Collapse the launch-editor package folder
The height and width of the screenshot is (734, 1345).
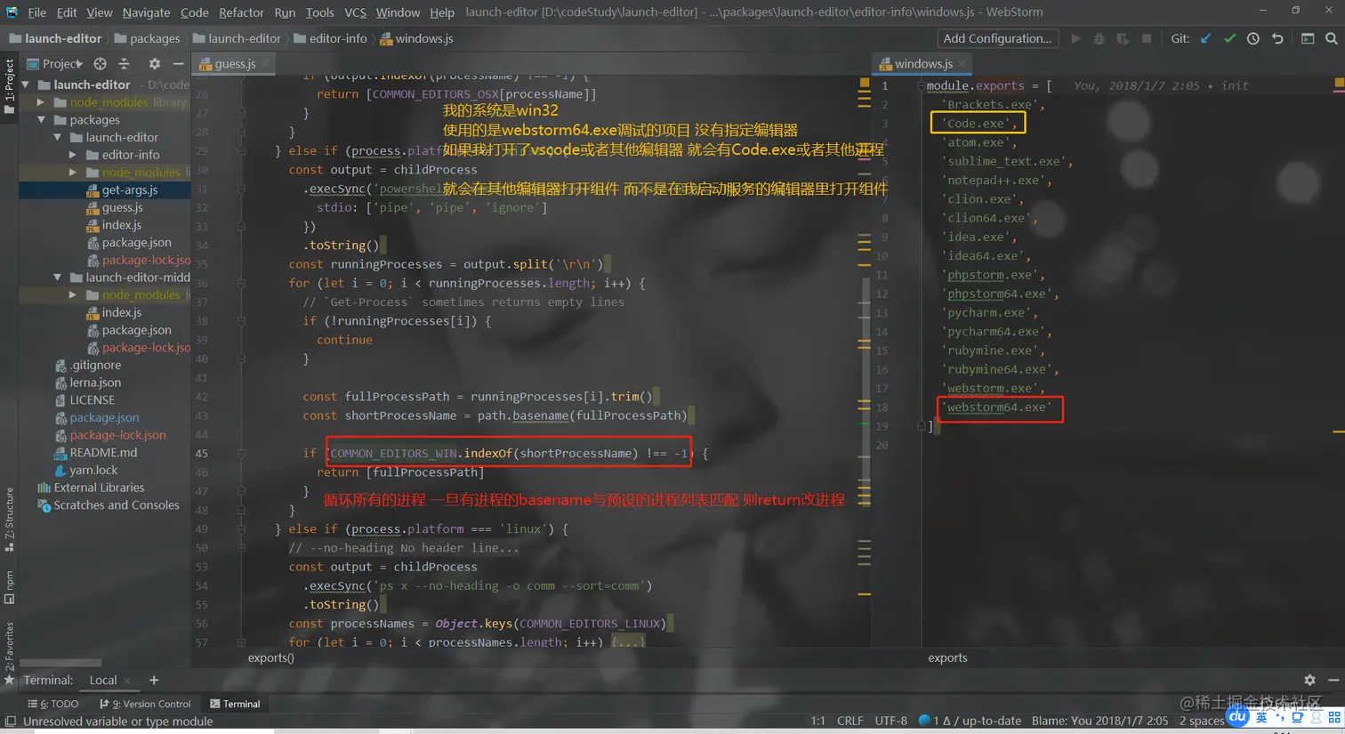point(57,138)
